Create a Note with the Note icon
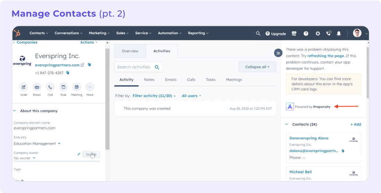Viewport: 381px width, 193px height. click(24, 87)
